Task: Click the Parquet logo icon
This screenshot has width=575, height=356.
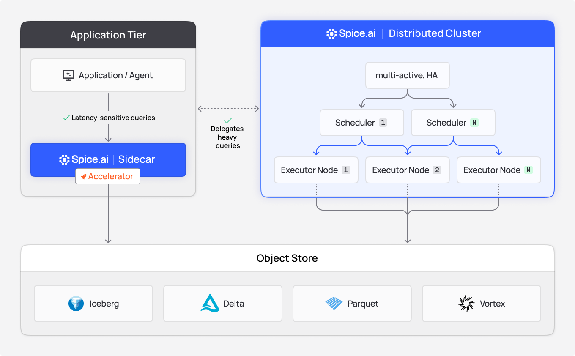Action: [334, 304]
